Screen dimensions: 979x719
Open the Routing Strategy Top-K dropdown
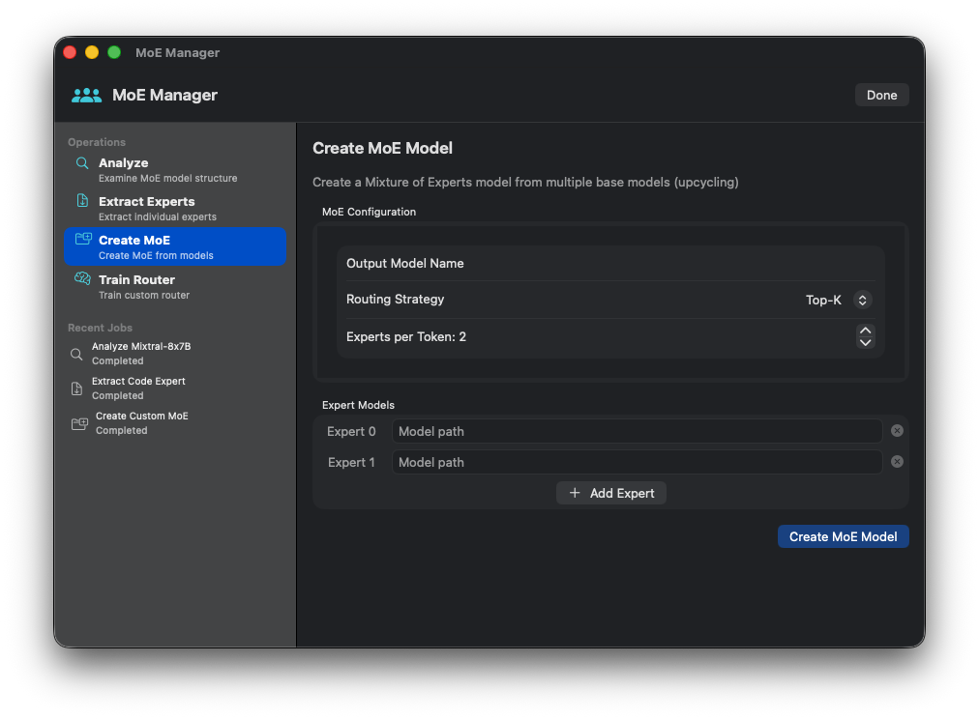click(x=838, y=300)
